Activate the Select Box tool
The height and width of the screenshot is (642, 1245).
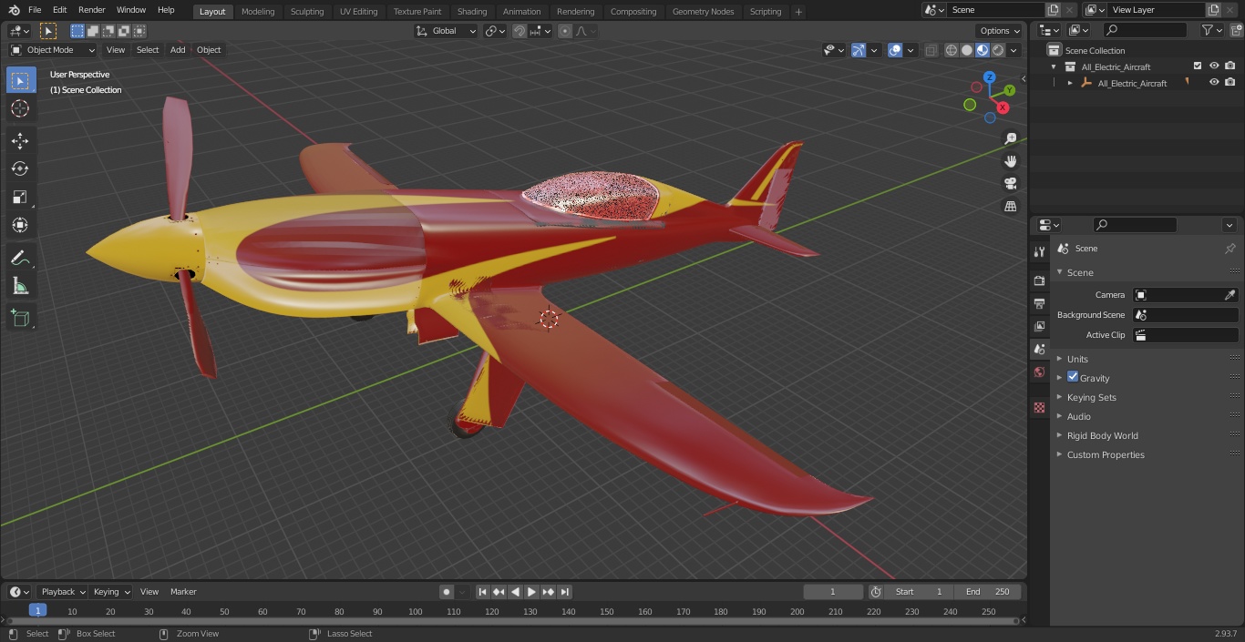[20, 80]
